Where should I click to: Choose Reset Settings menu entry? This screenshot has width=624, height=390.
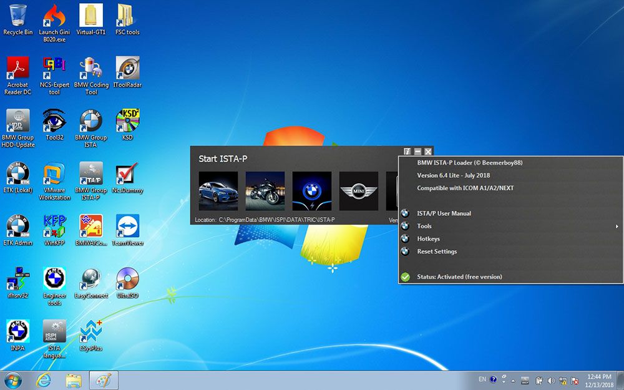click(510, 251)
